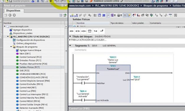Click the redo arrow icon

[x=62, y=1]
